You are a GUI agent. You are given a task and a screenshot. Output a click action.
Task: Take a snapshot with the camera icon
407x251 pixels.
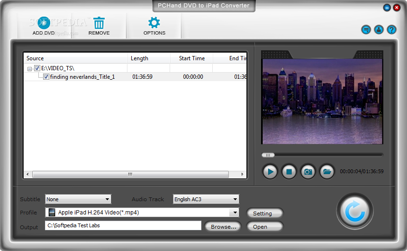[x=308, y=172]
